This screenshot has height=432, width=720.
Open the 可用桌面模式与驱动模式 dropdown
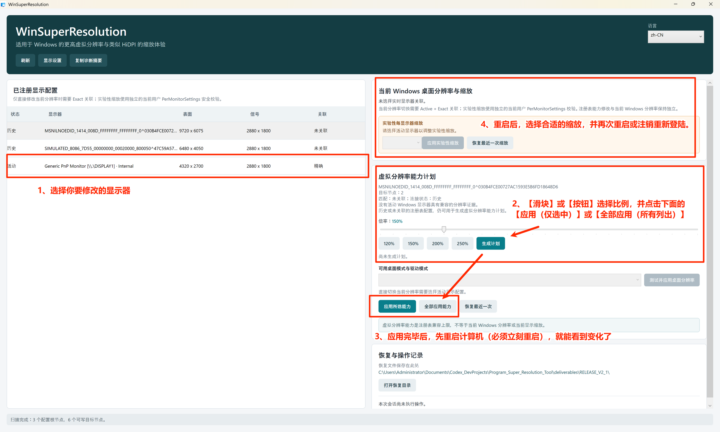click(x=510, y=280)
